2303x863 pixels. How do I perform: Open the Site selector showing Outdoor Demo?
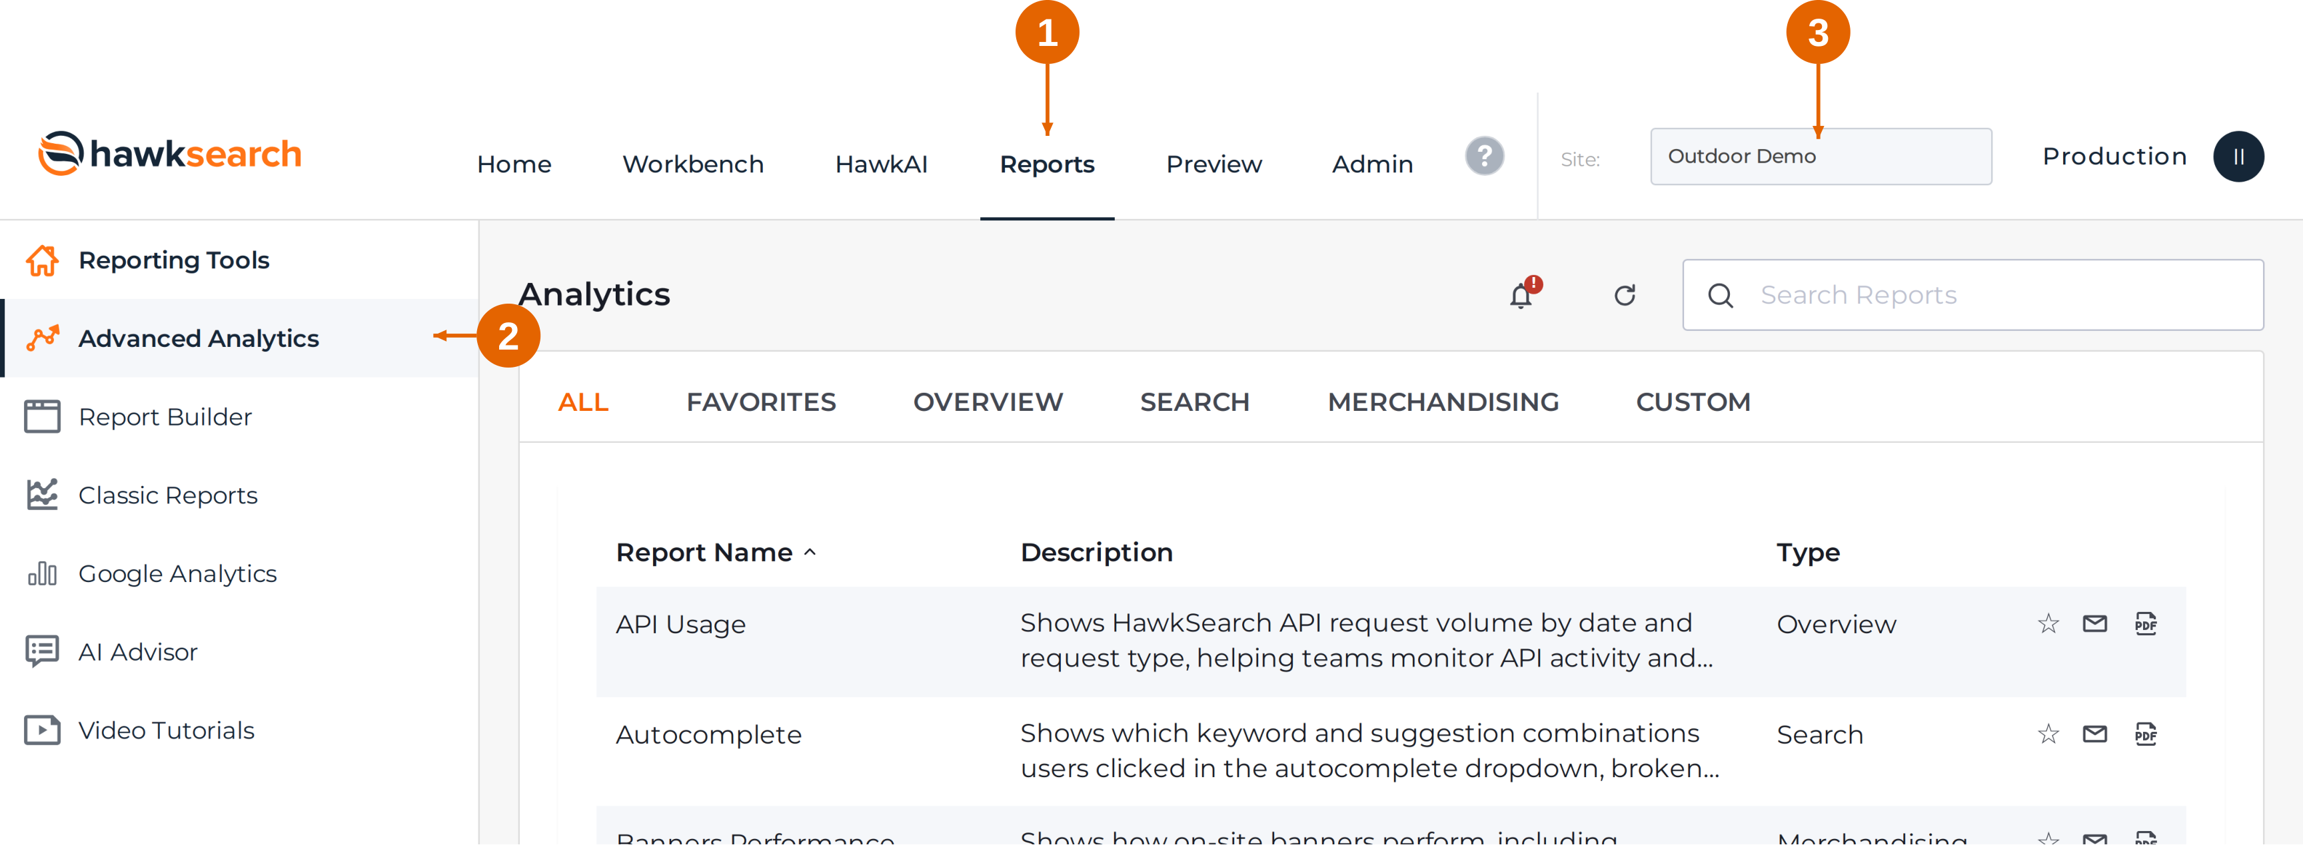1821,156
